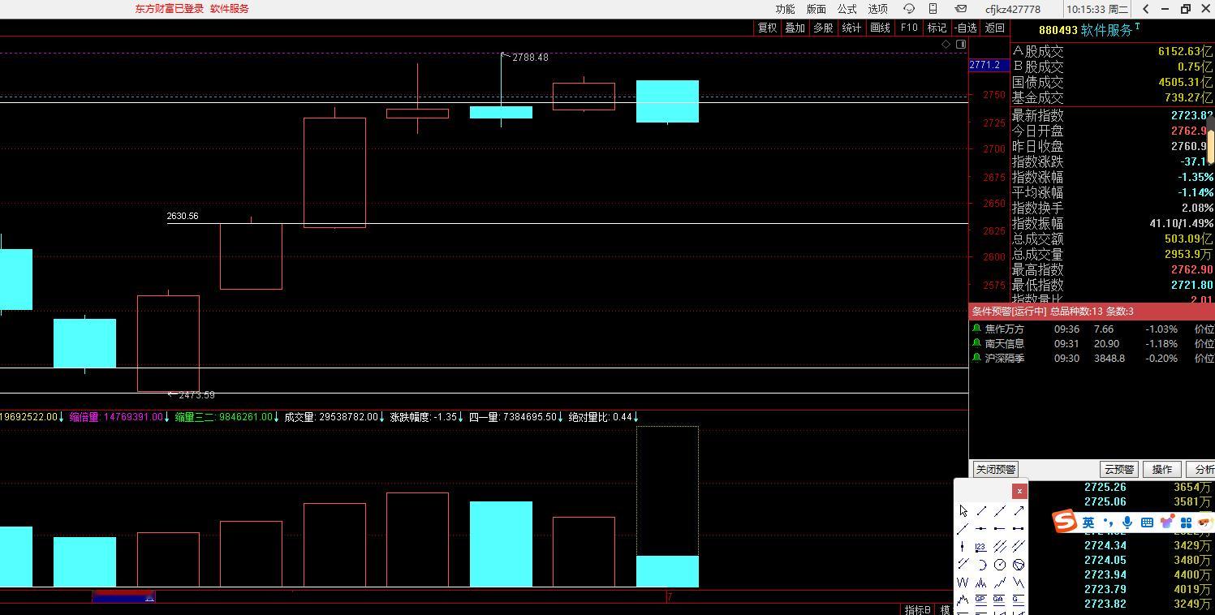Click the diamond icon above chart
The height and width of the screenshot is (615, 1215).
(946, 44)
